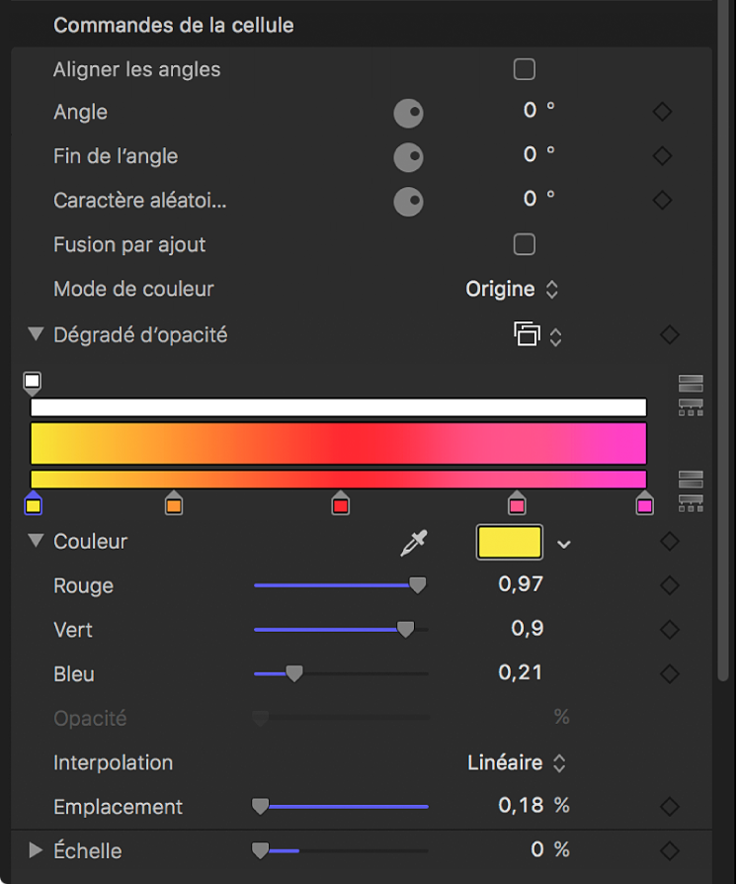Collapse the Couleur section
The height and width of the screenshot is (884, 738).
click(x=37, y=541)
